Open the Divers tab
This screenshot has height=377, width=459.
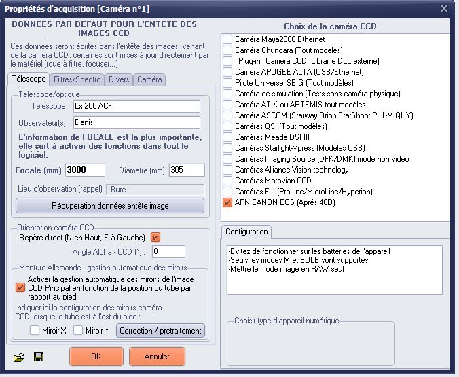pyautogui.click(x=118, y=79)
